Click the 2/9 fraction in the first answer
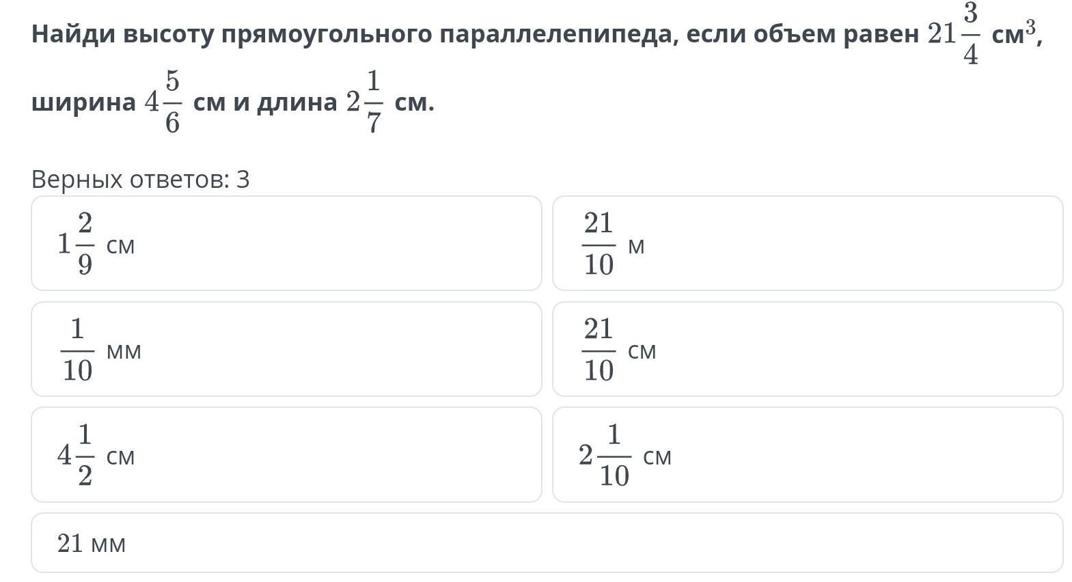1072x582 pixels. (85, 243)
